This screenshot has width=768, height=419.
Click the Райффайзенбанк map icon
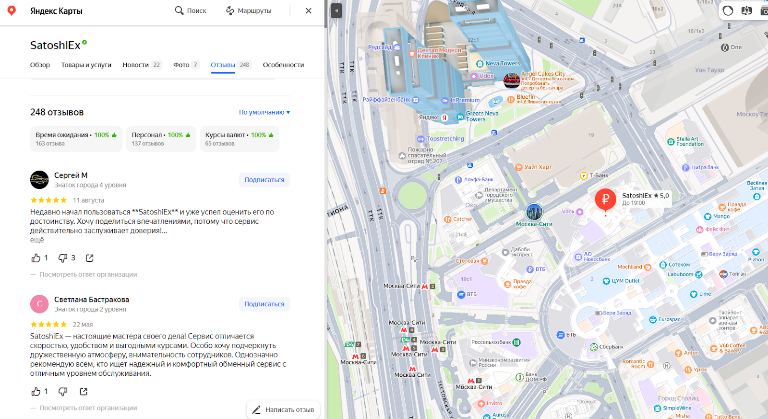(416, 100)
